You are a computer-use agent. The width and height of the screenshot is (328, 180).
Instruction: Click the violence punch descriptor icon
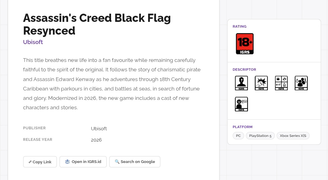coord(261,83)
